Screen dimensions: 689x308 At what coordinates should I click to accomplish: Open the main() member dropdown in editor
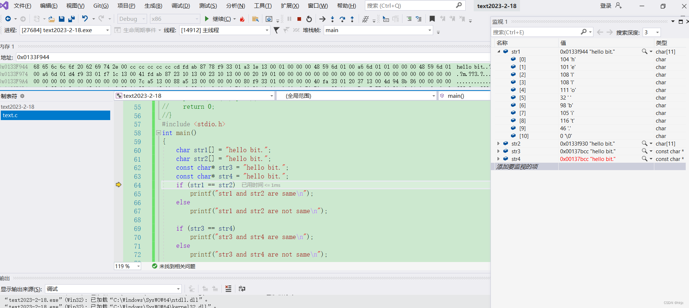(x=464, y=96)
